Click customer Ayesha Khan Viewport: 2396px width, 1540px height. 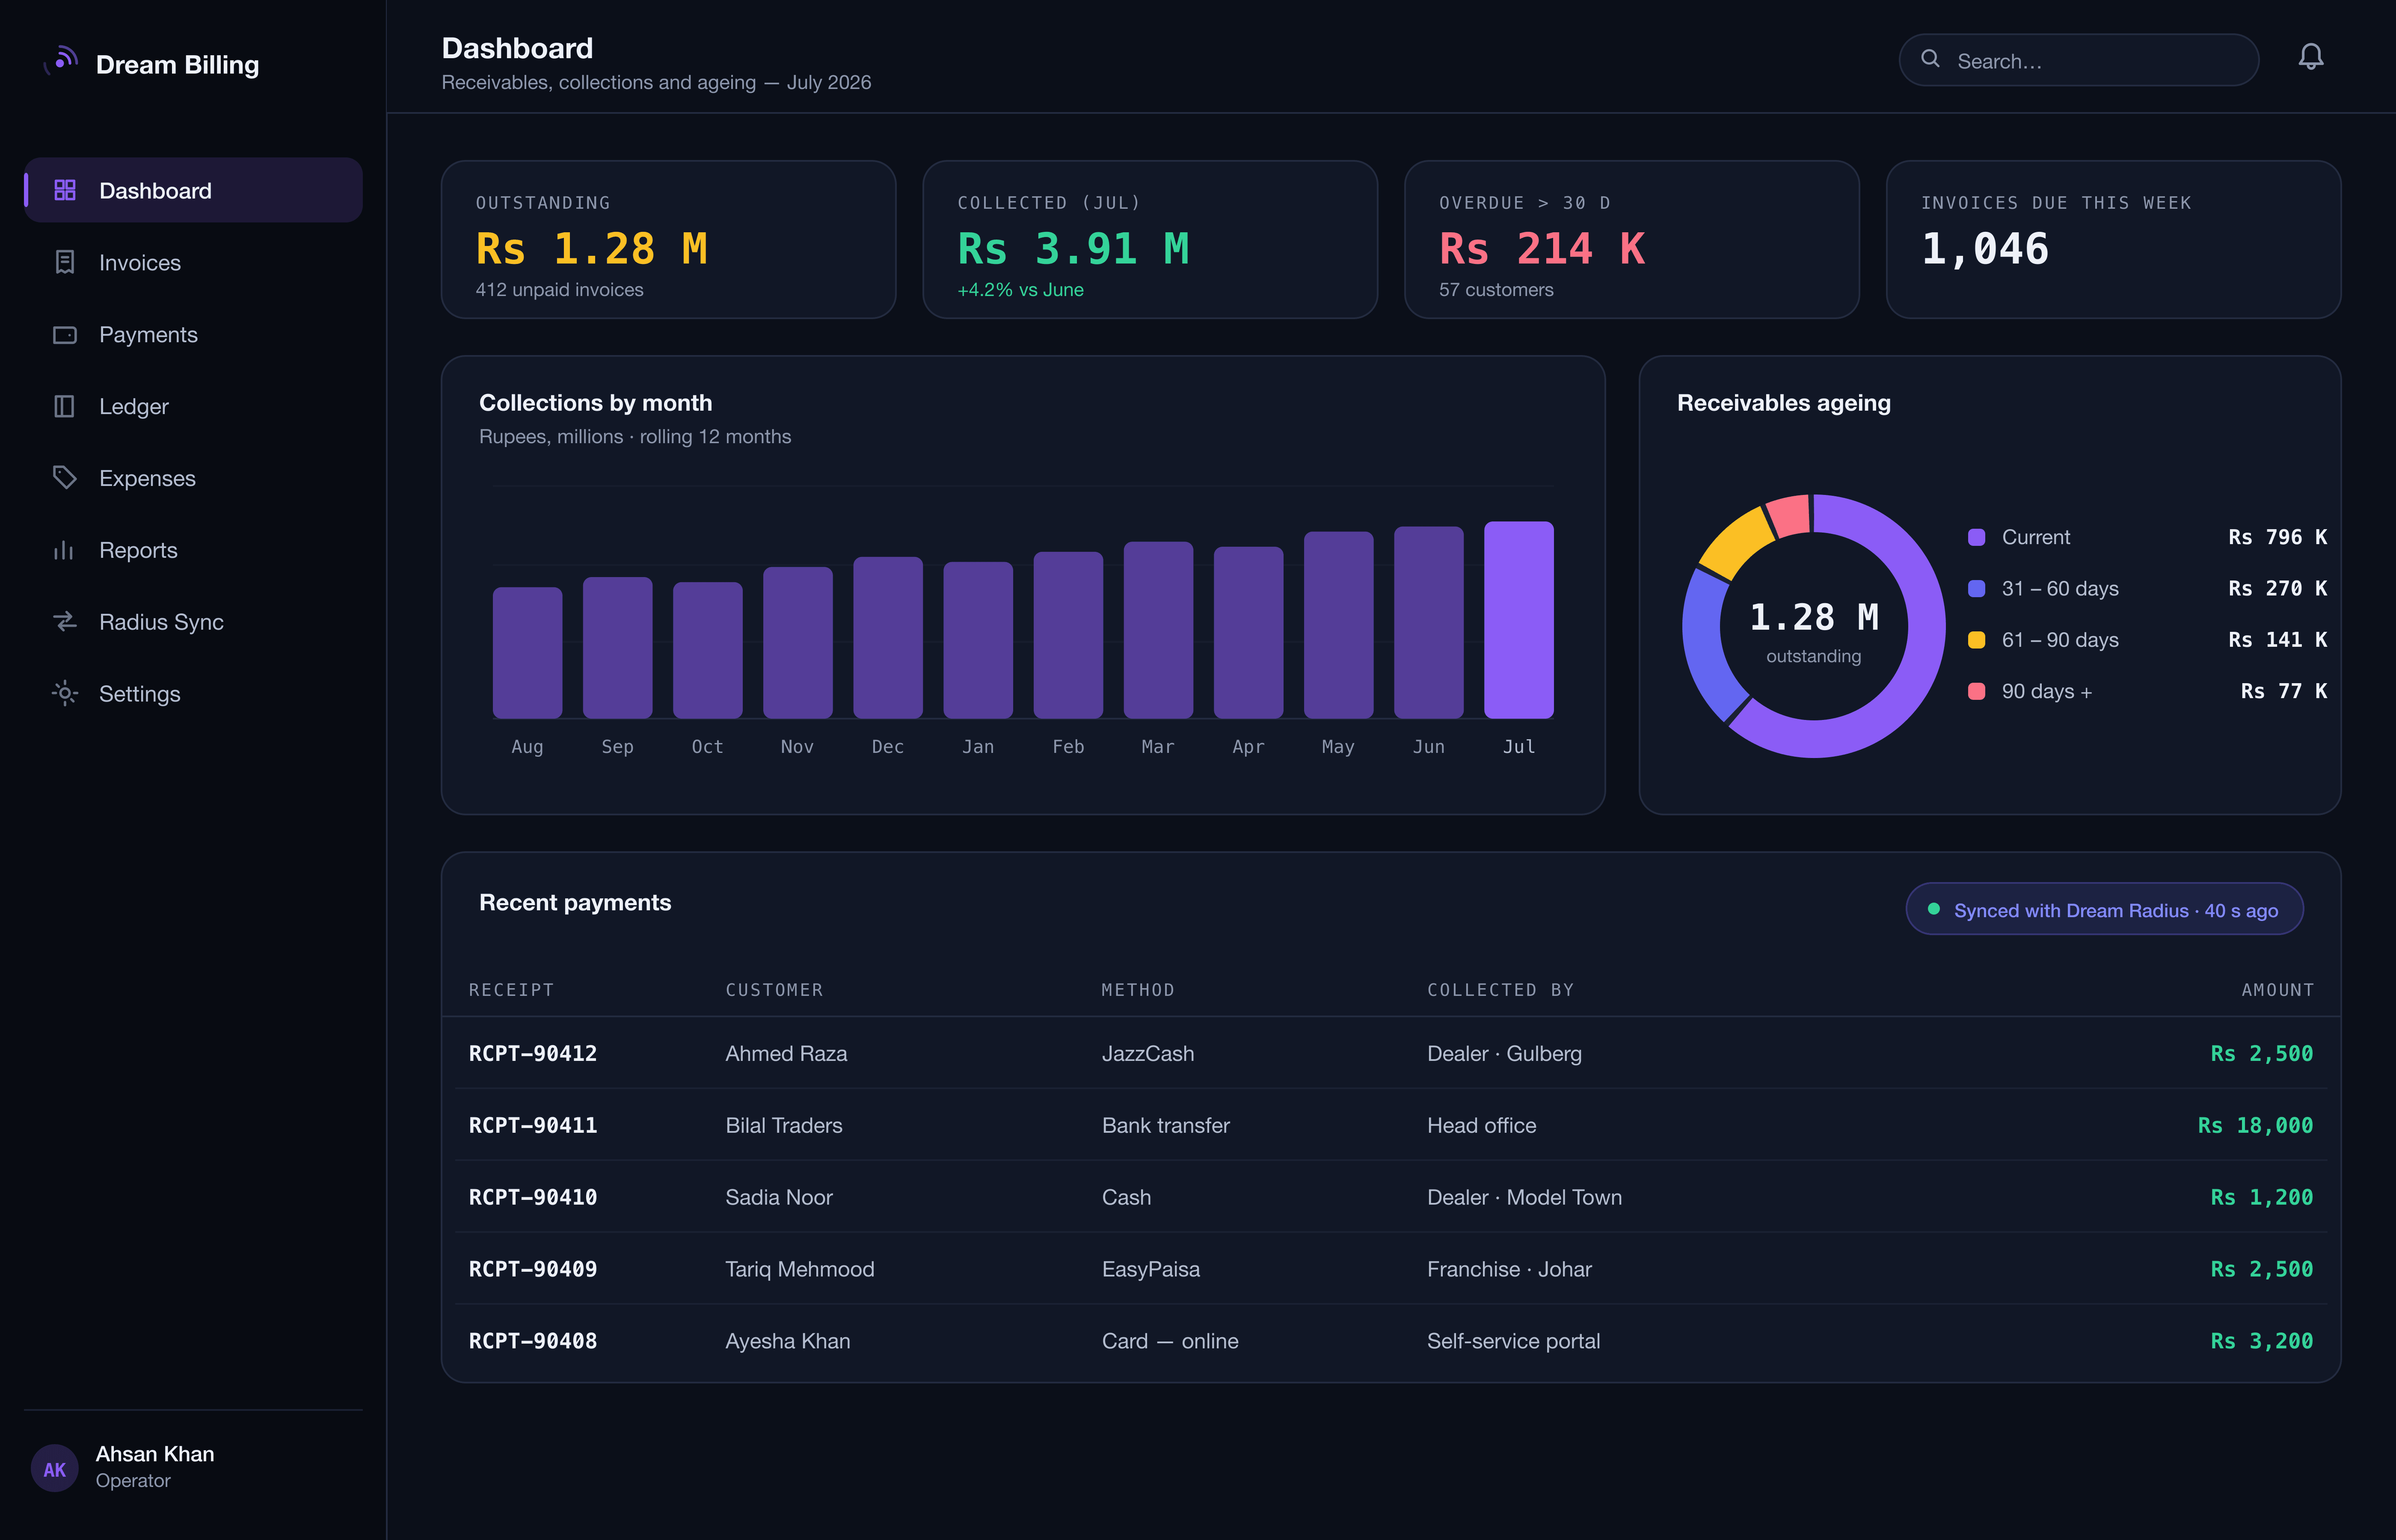click(788, 1341)
